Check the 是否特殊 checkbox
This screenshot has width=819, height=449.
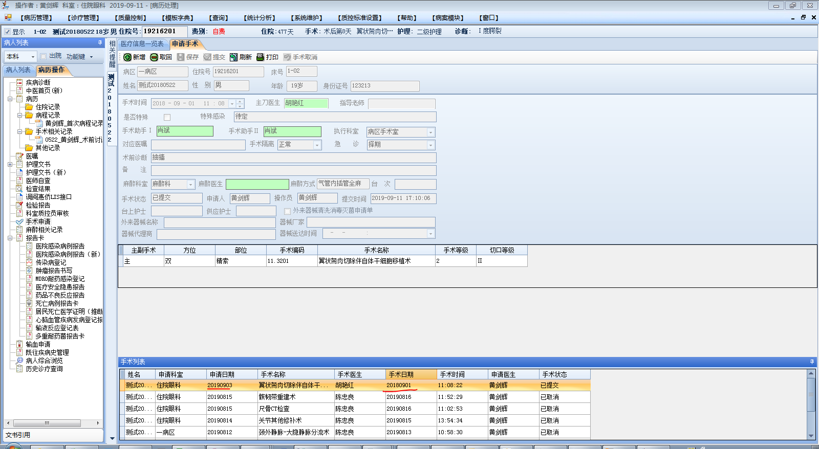coord(167,117)
